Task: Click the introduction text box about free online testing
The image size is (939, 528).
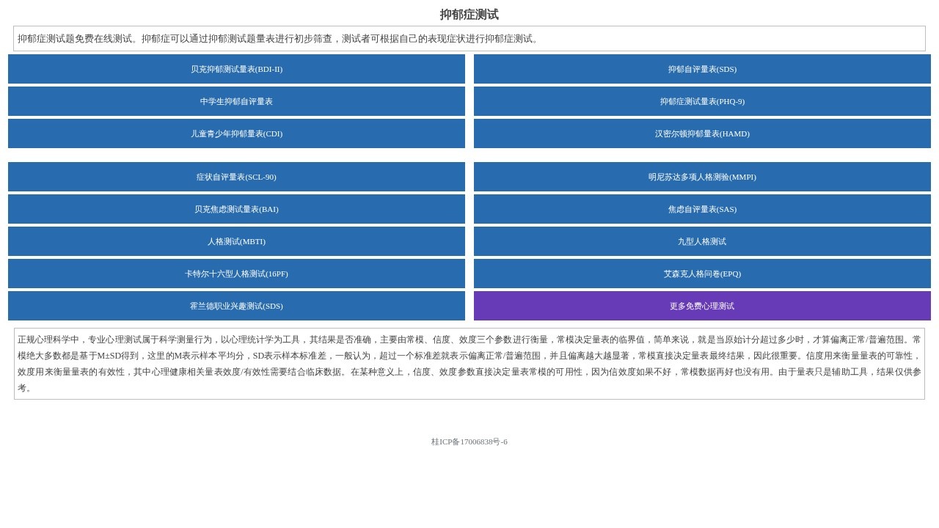Action: click(x=469, y=38)
